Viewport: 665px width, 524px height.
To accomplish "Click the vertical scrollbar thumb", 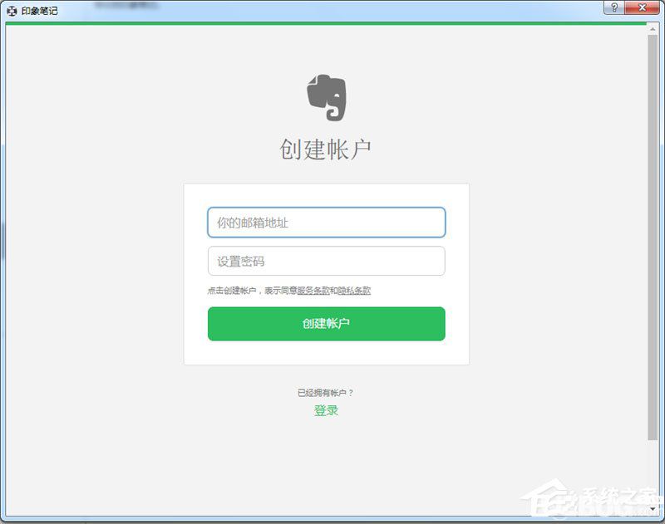I will point(653,238).
